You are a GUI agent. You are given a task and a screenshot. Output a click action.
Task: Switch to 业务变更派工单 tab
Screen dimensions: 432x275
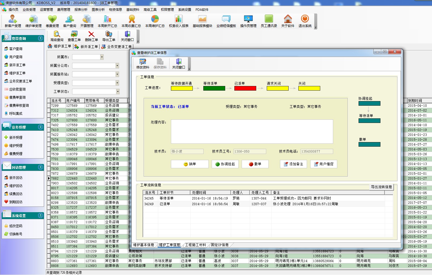tap(117, 47)
